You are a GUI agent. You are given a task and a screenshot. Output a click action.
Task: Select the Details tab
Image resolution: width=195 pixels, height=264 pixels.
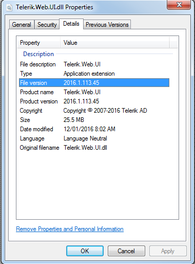point(71,24)
